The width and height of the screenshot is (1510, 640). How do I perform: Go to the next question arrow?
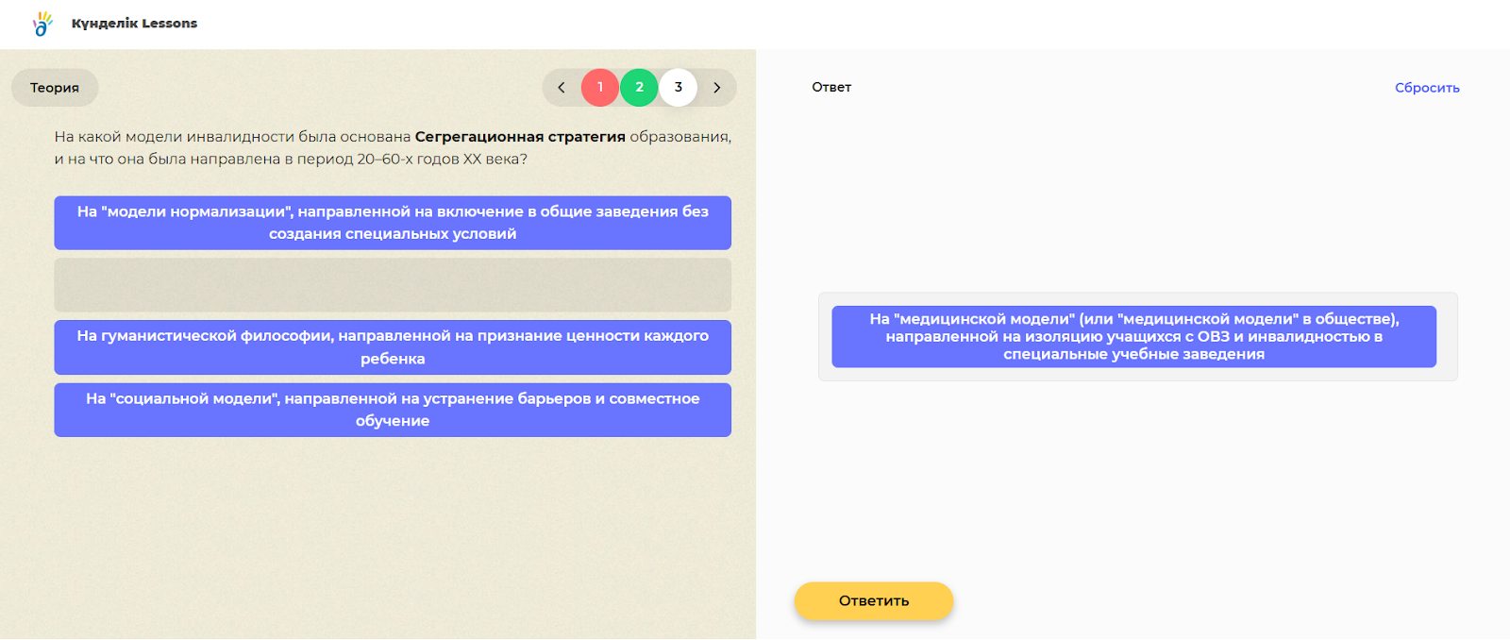coord(717,88)
